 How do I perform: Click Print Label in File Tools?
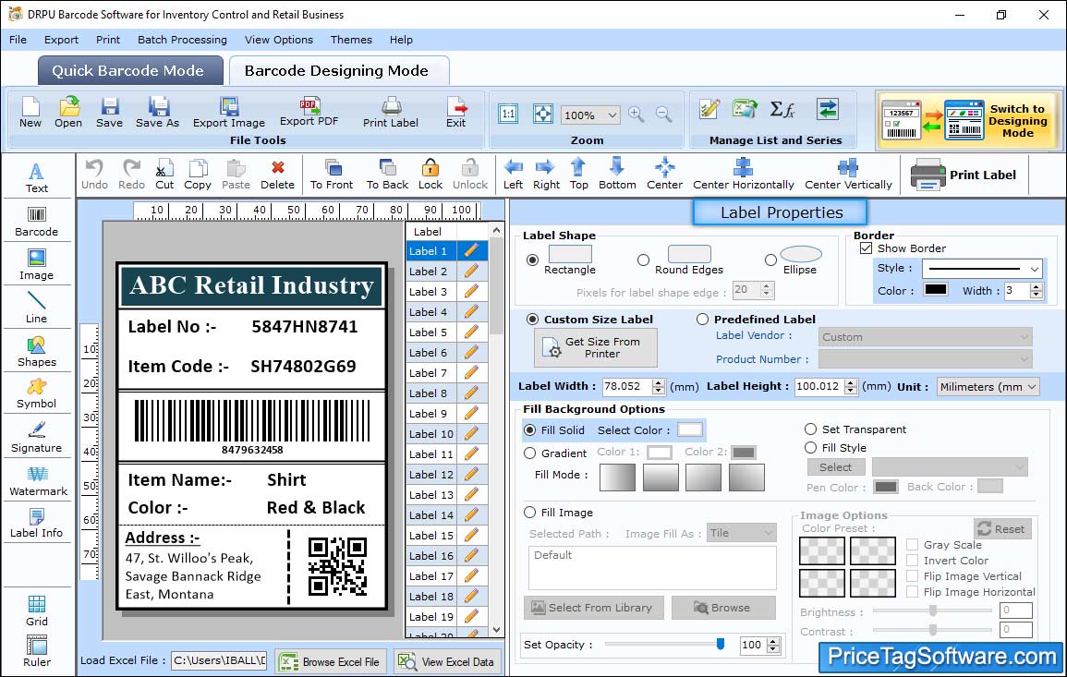coord(391,113)
